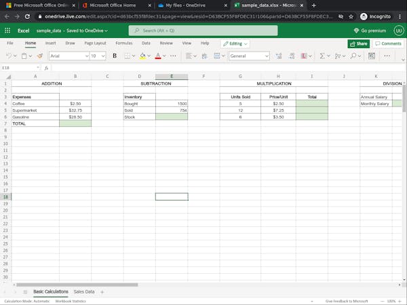Toggle bold formatting

pos(115,56)
